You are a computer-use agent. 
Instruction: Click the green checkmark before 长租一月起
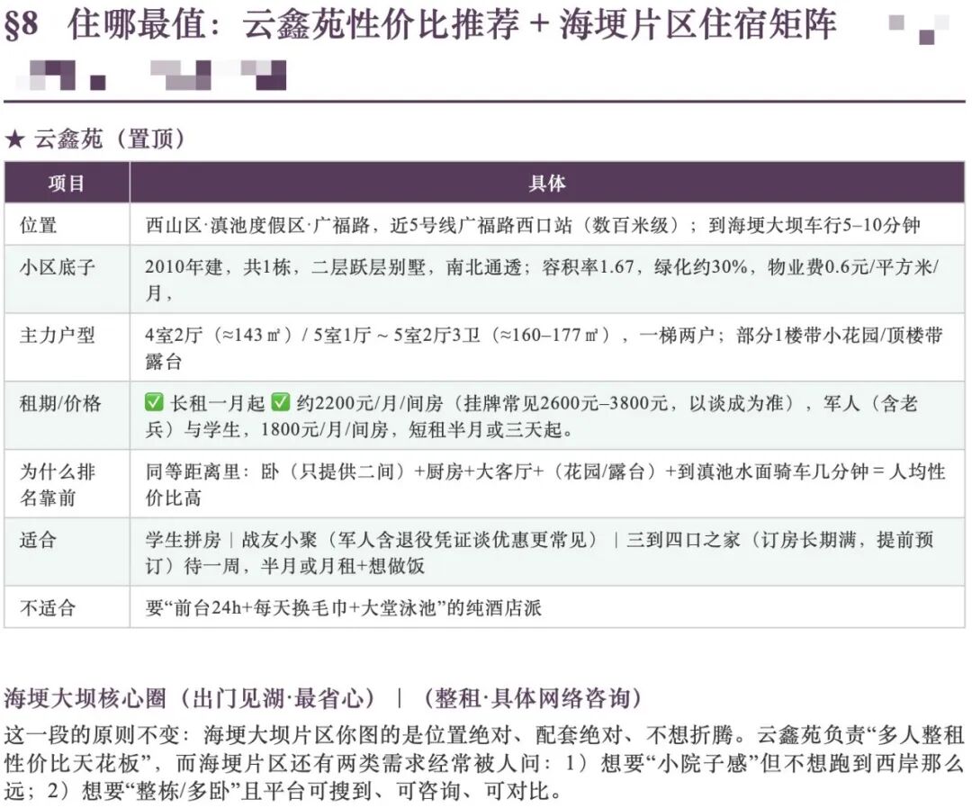point(154,403)
